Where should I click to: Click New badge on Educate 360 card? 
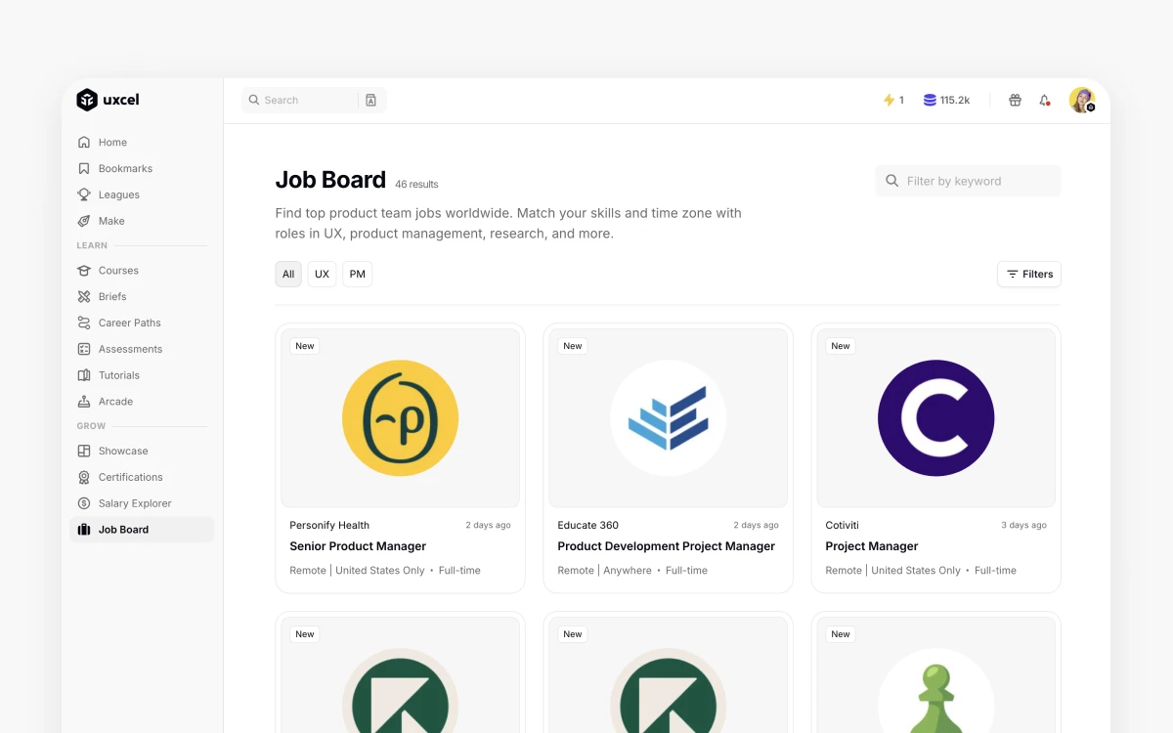573,346
